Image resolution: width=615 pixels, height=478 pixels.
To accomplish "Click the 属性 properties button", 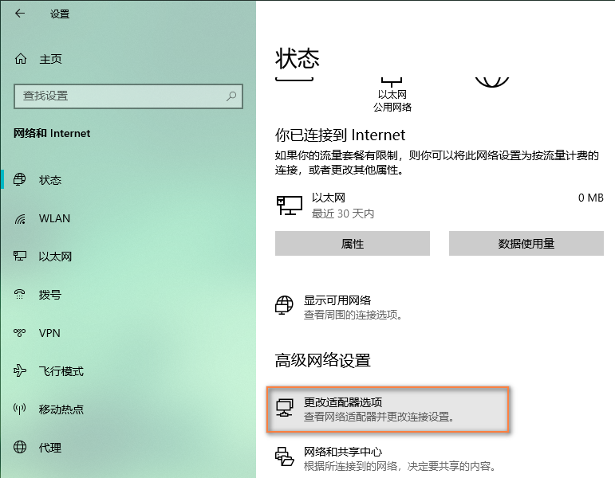I will click(353, 243).
